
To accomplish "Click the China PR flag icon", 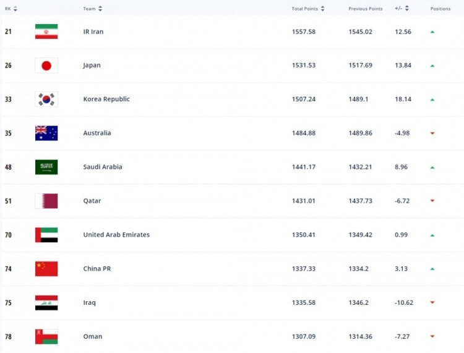I will pos(46,269).
